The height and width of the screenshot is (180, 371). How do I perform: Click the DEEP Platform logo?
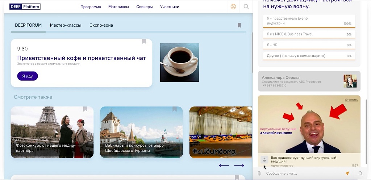pyautogui.click(x=25, y=7)
